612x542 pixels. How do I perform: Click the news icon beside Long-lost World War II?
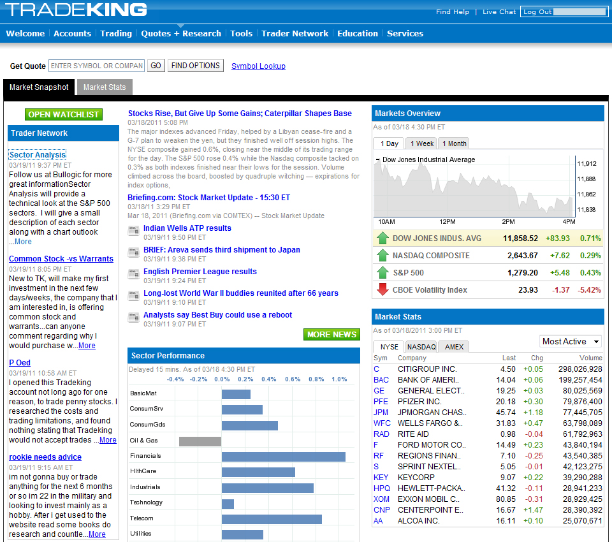tap(133, 296)
